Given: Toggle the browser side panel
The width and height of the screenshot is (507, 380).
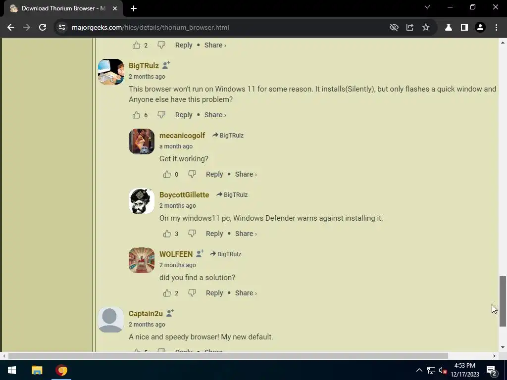Looking at the screenshot, I should [464, 28].
